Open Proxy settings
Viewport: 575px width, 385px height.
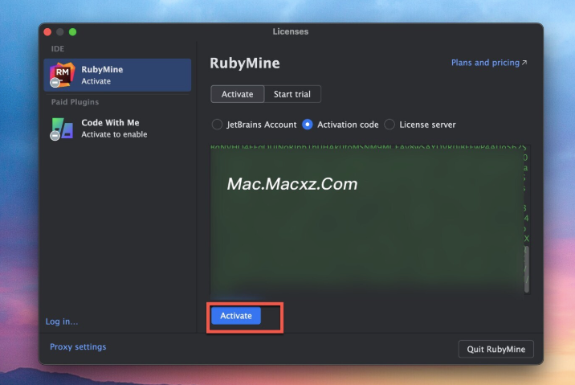coord(78,347)
